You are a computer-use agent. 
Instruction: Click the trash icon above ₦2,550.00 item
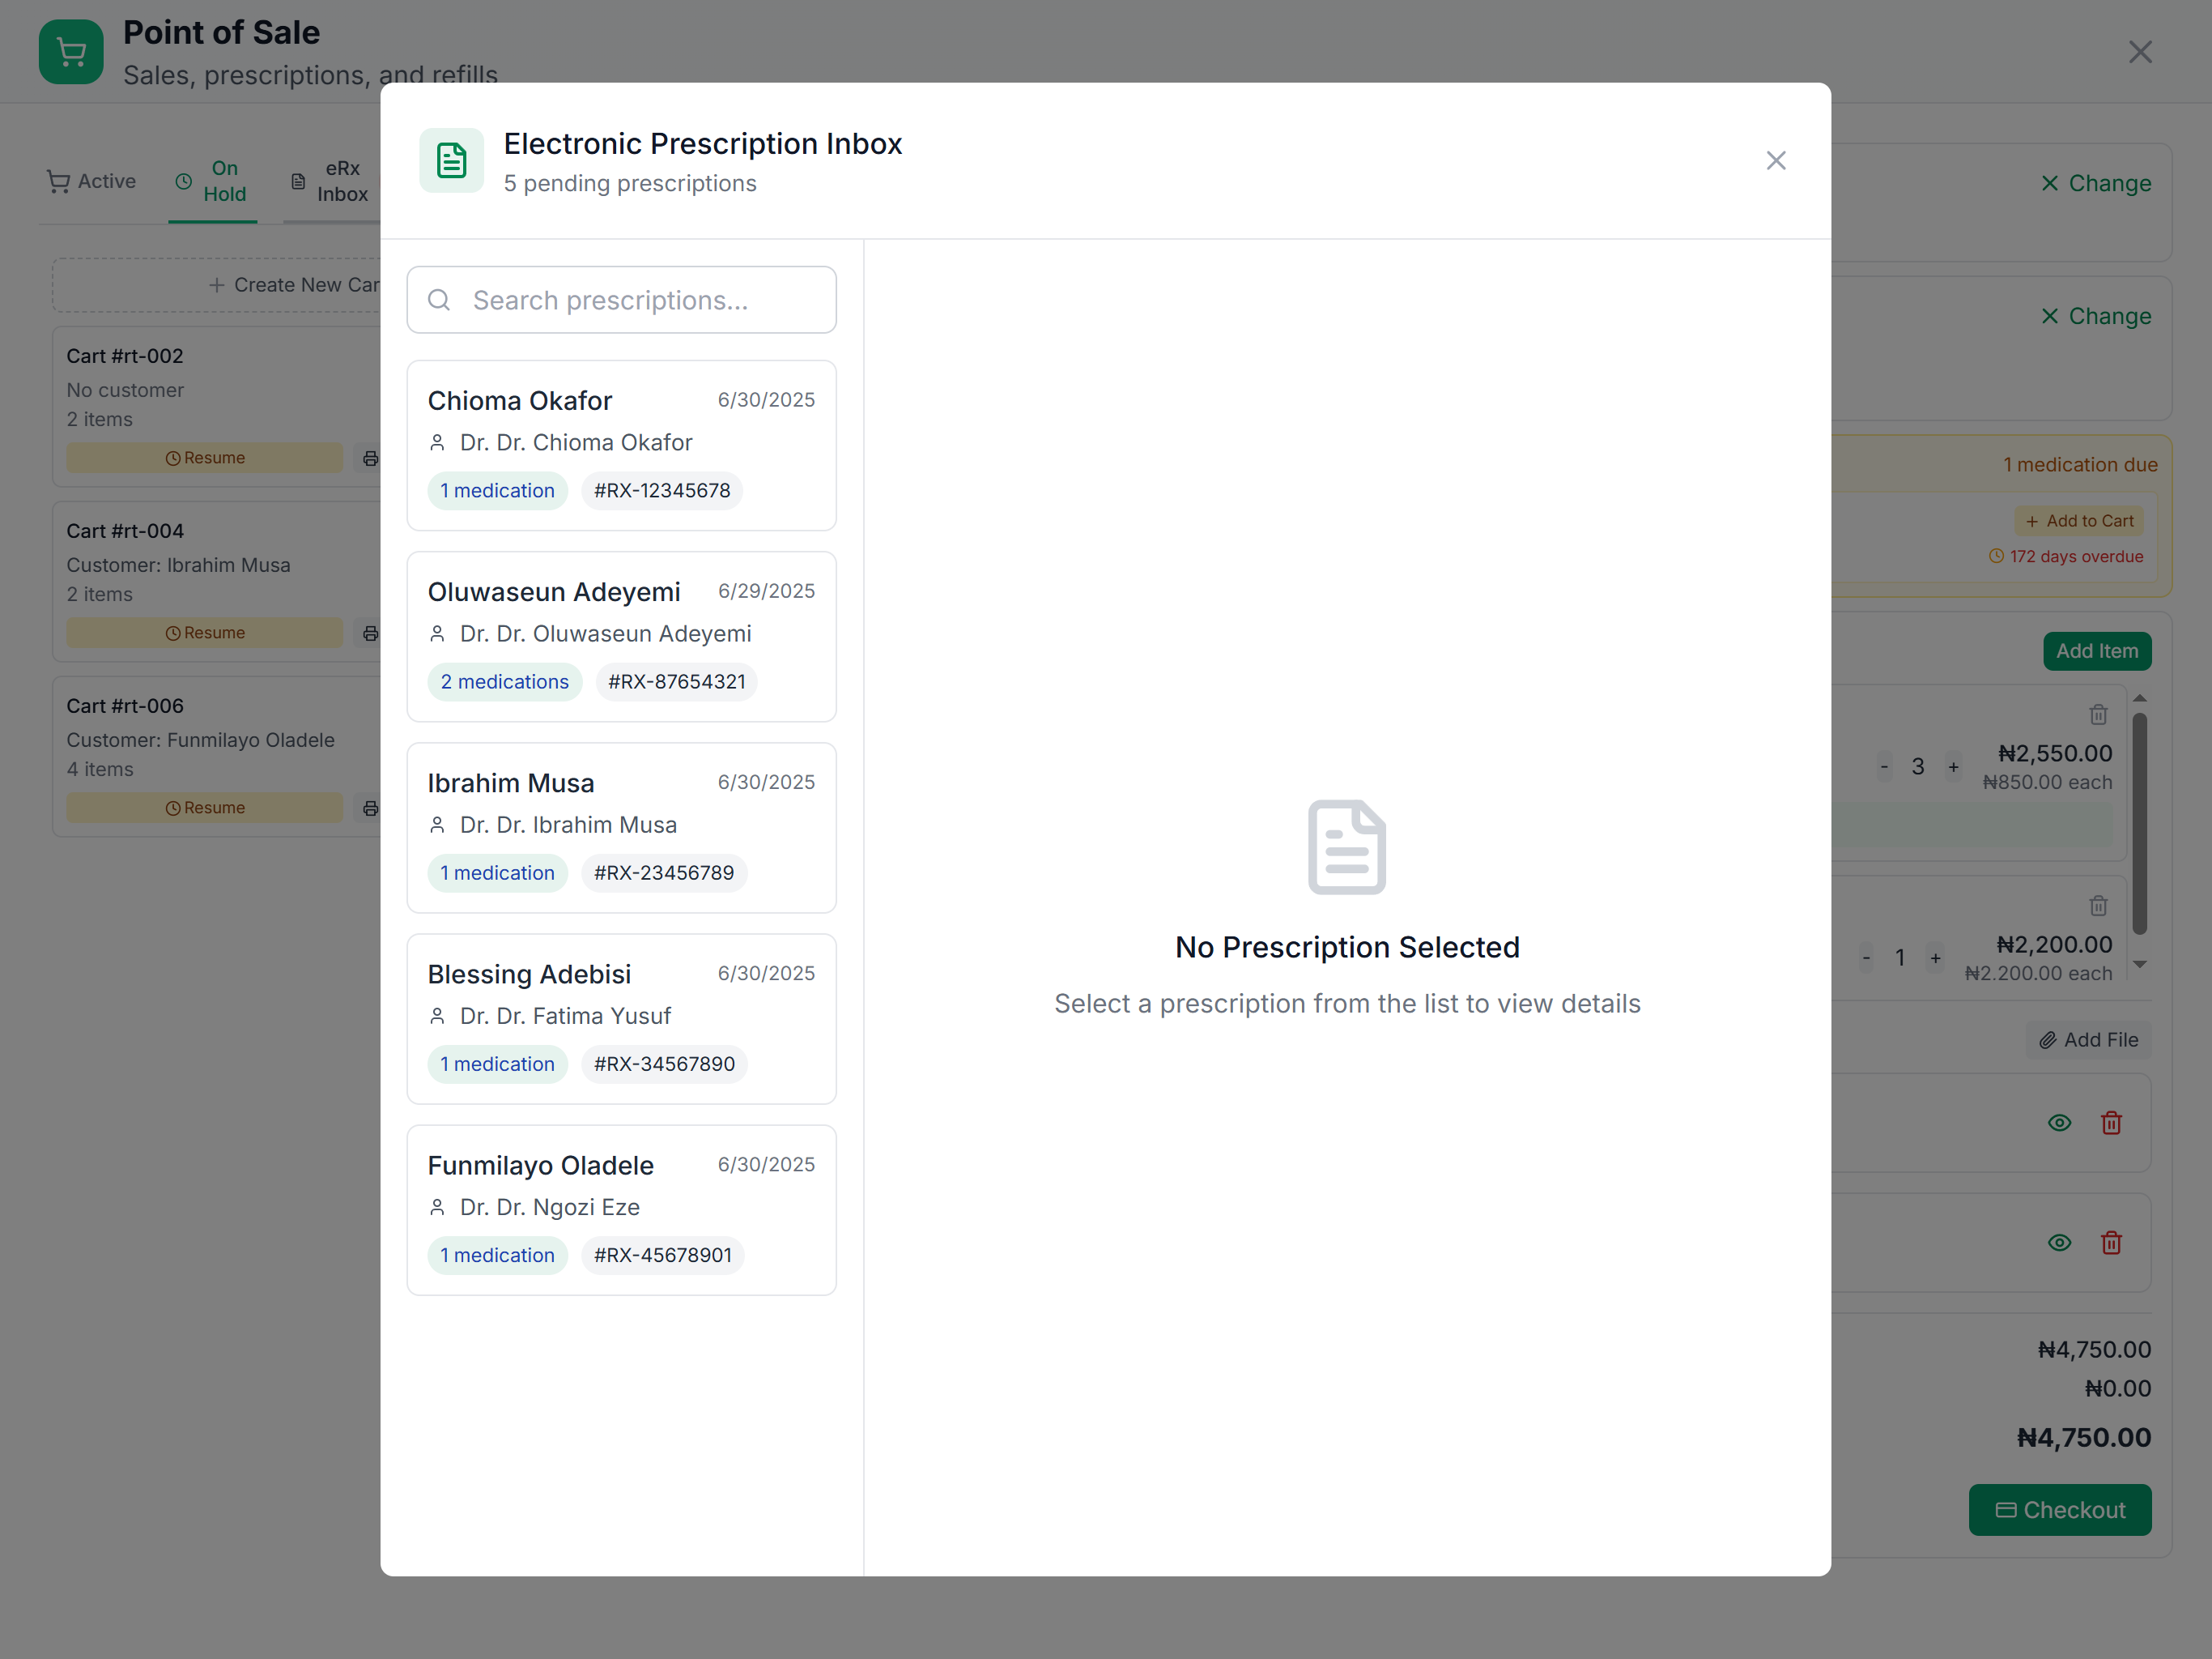click(2098, 714)
